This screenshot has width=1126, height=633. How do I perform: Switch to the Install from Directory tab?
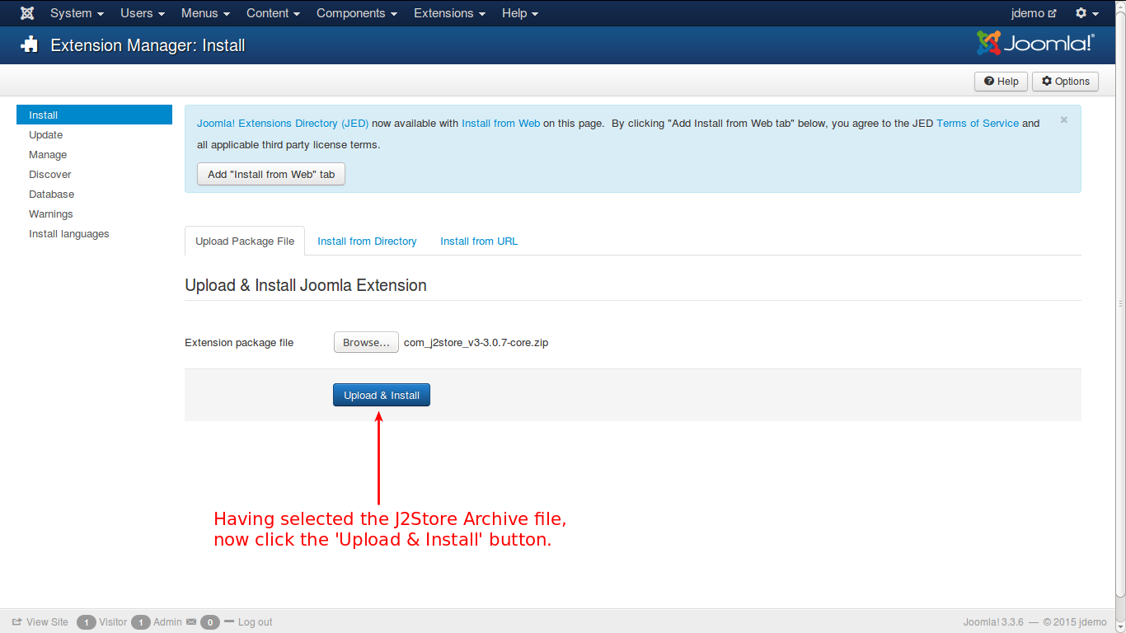367,241
